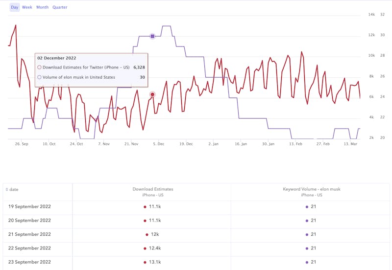
Task: Click the Download Estimates column header
Action: tap(152, 189)
